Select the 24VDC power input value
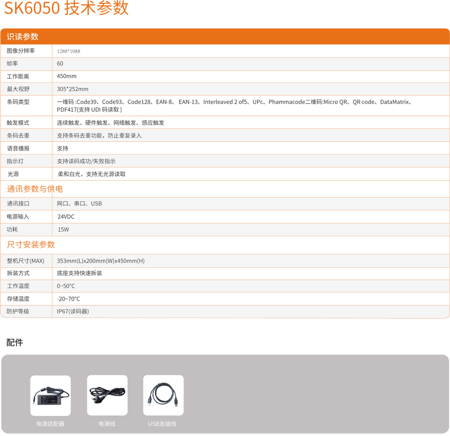Screen dimensions: 450x436 tap(66, 217)
